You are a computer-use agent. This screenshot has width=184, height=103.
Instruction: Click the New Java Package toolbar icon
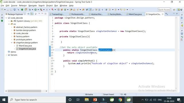pyautogui.click(x=62, y=10)
